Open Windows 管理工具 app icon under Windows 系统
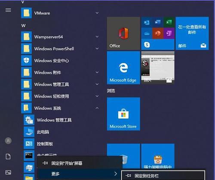Viewport: 215px width, 180px height. click(x=29, y=120)
